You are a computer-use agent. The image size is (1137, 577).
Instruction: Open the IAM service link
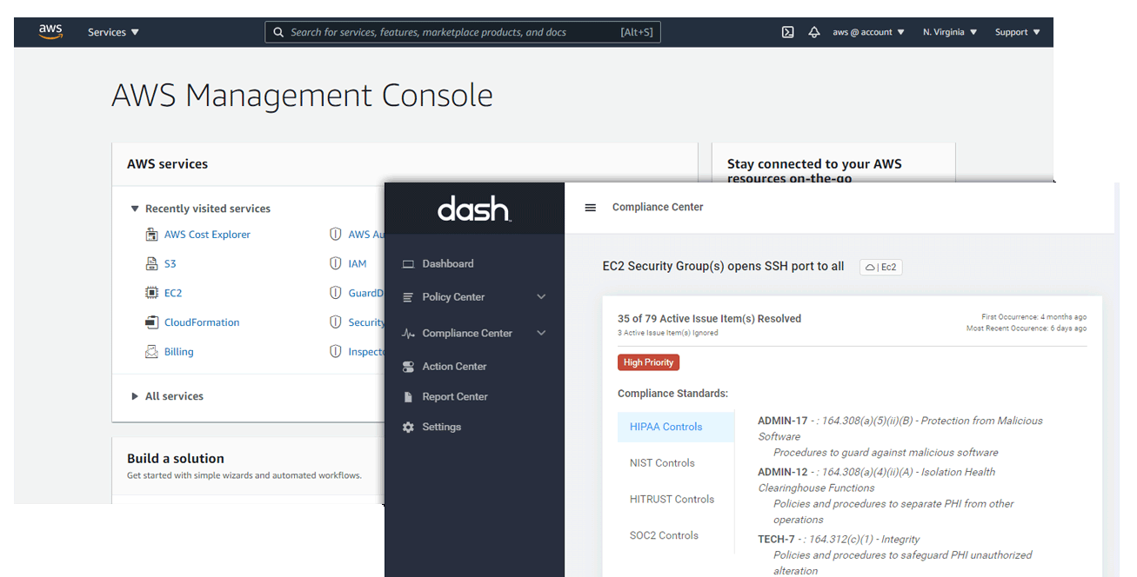(x=358, y=263)
